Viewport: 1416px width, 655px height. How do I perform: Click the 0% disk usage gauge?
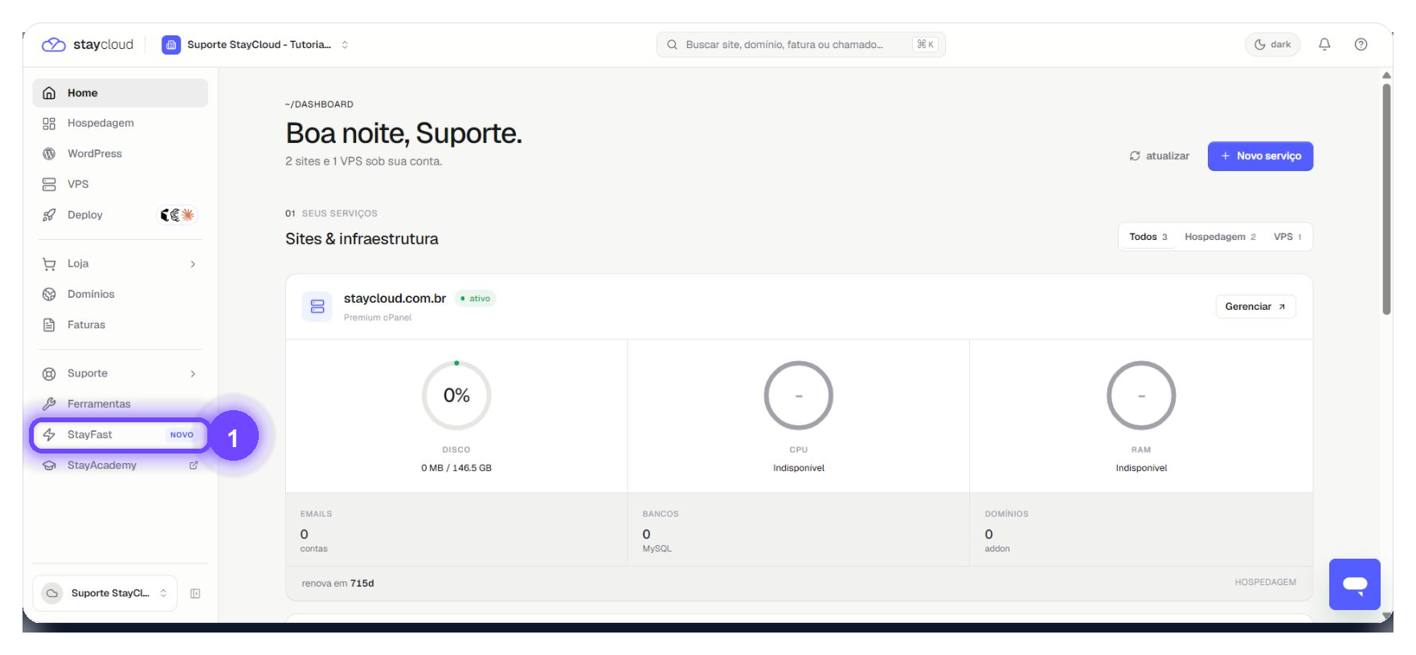click(x=456, y=396)
